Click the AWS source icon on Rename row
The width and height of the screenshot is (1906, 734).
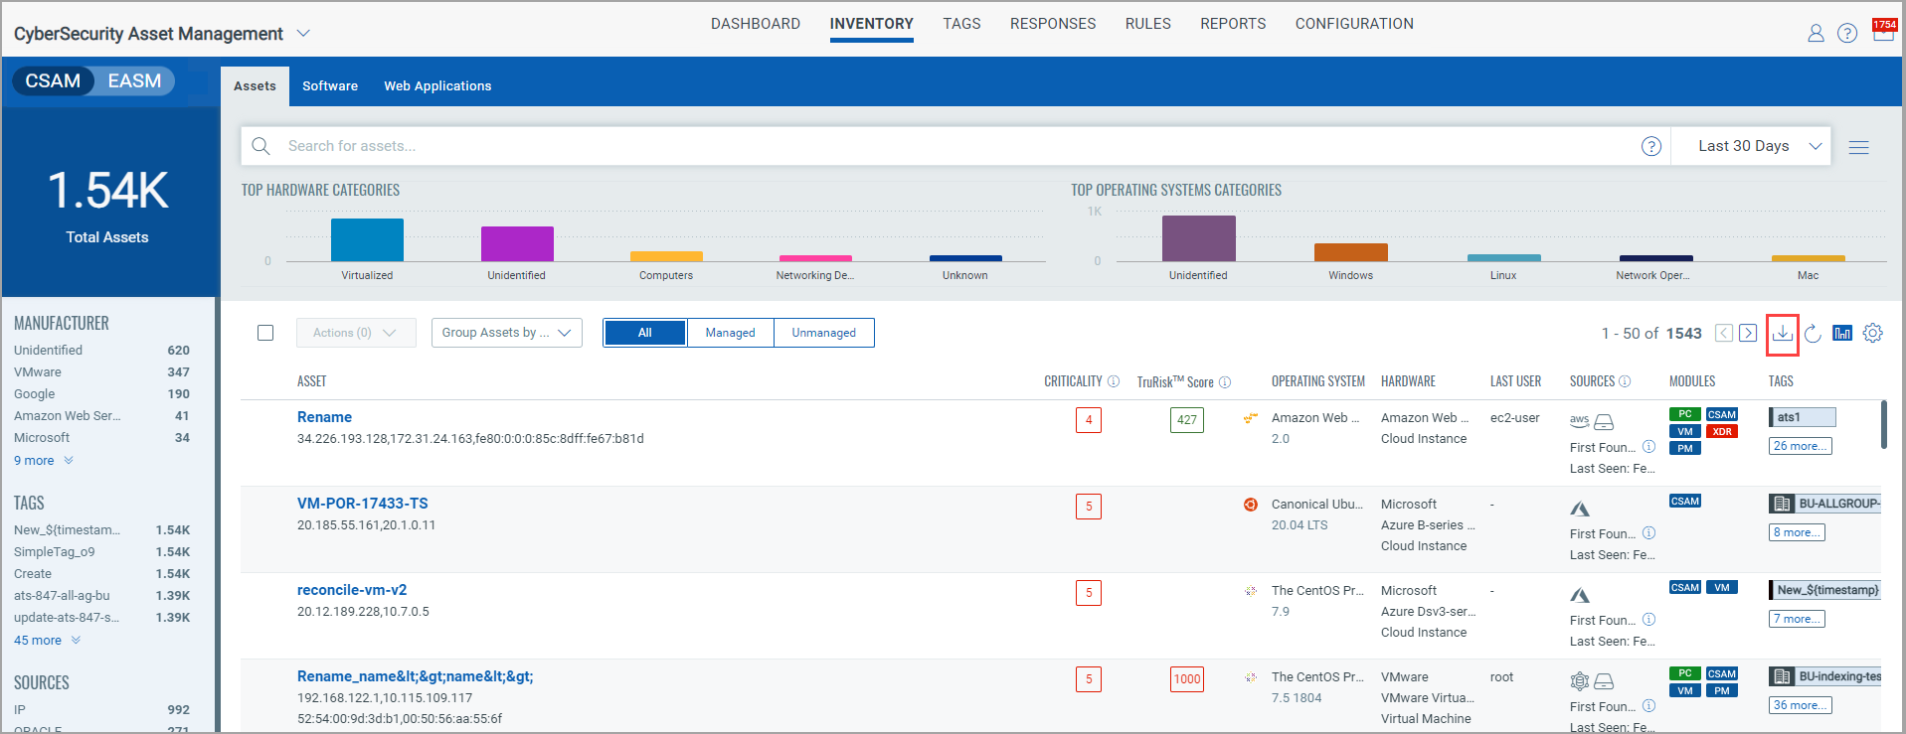point(1579,421)
